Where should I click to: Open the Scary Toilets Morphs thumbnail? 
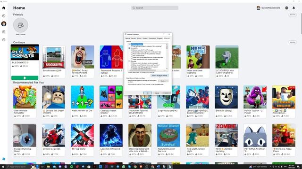[x=83, y=57]
